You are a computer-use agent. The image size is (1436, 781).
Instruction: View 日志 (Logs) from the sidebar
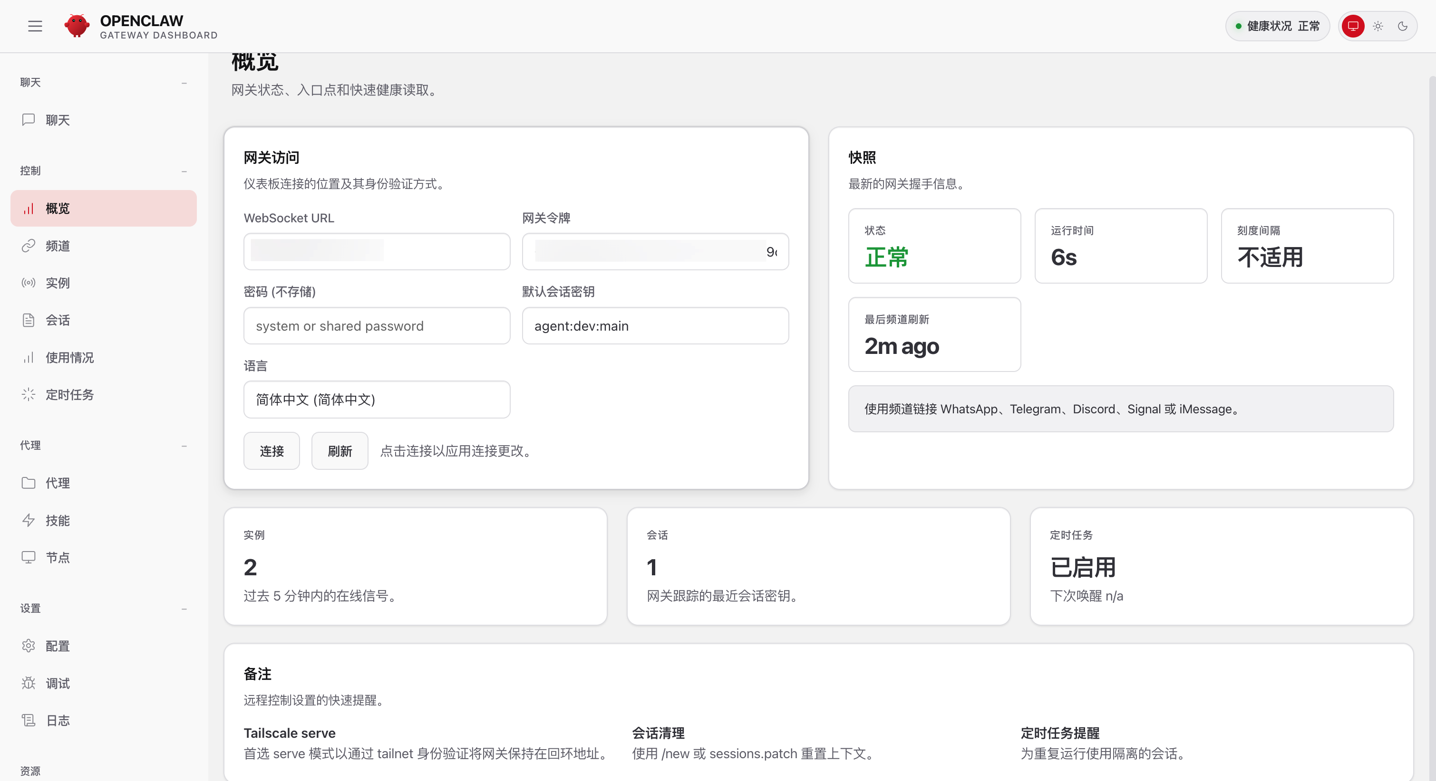[58, 720]
